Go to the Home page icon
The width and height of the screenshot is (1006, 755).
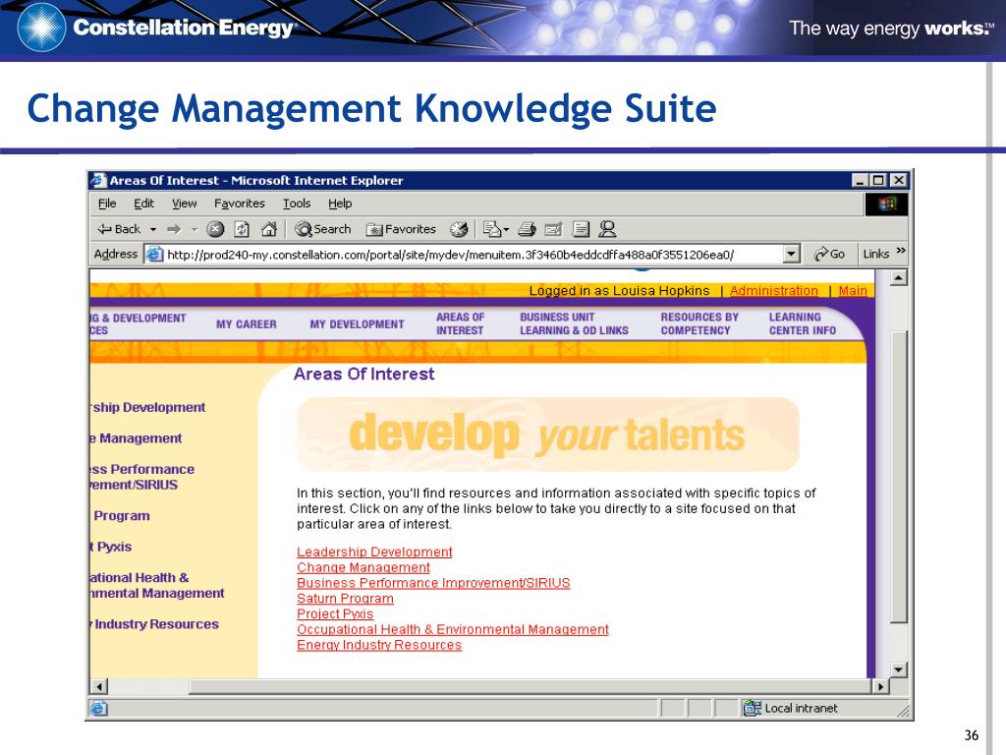pyautogui.click(x=269, y=229)
